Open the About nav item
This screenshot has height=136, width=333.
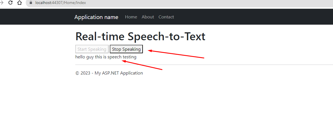148,17
